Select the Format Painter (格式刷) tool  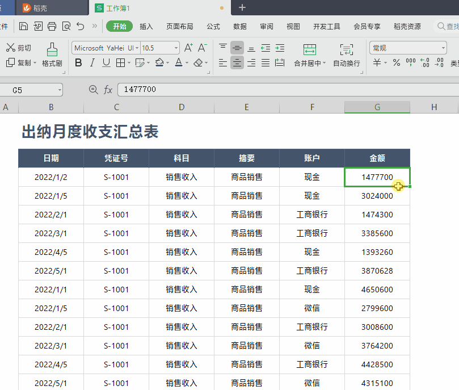tap(52, 54)
